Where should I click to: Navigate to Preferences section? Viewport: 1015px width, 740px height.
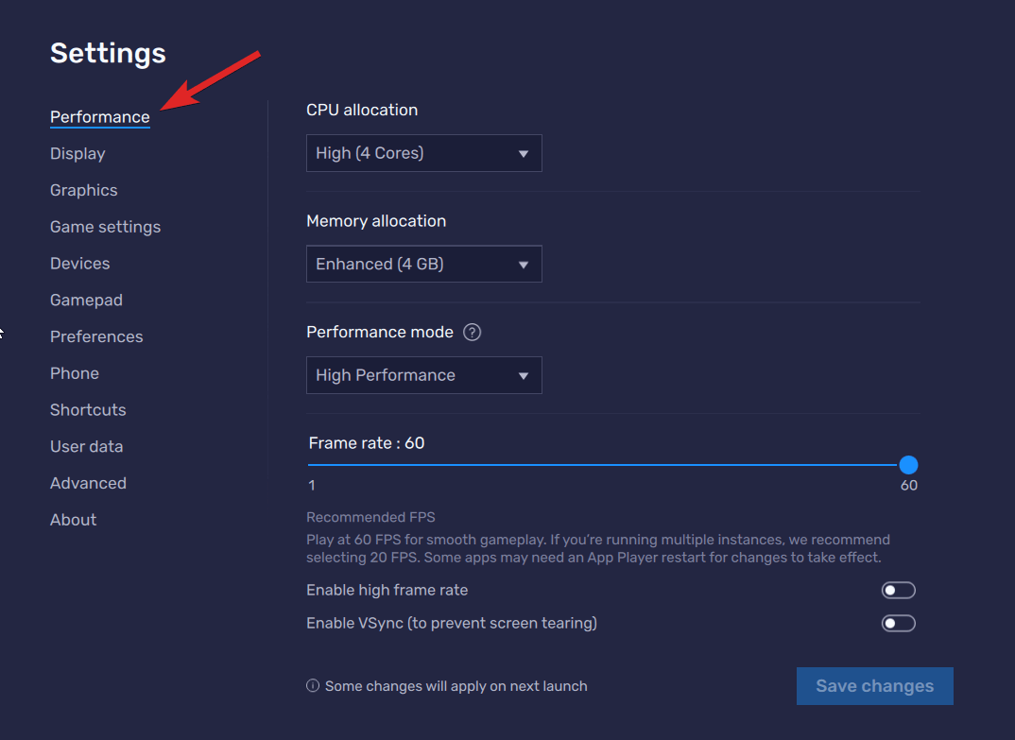(x=96, y=337)
